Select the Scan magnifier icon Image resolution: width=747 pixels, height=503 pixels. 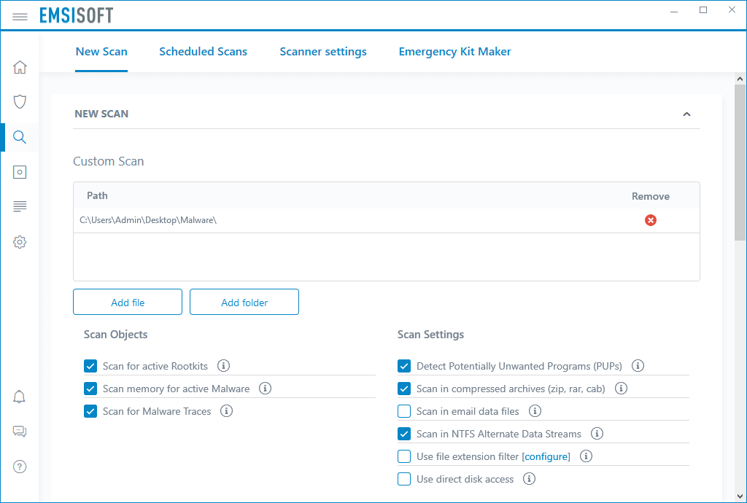pyautogui.click(x=20, y=137)
